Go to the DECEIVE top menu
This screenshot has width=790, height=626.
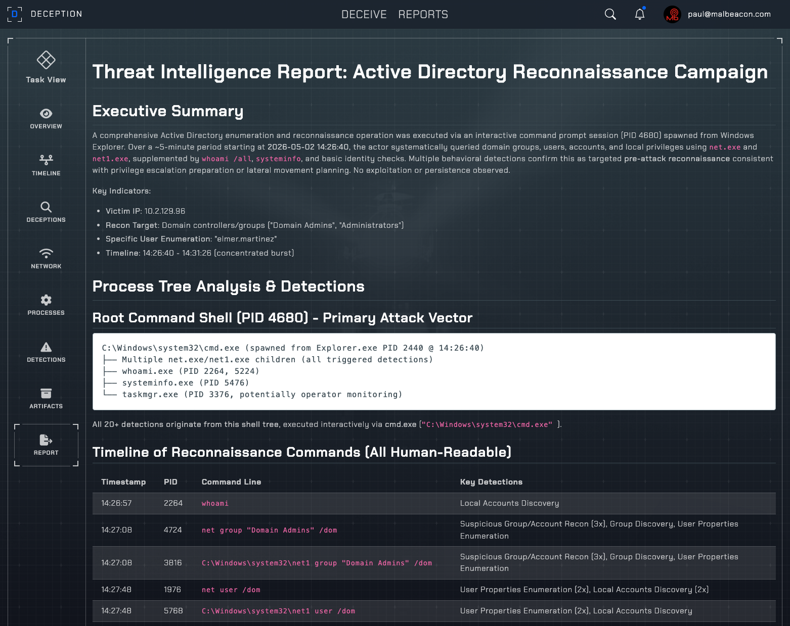click(364, 14)
